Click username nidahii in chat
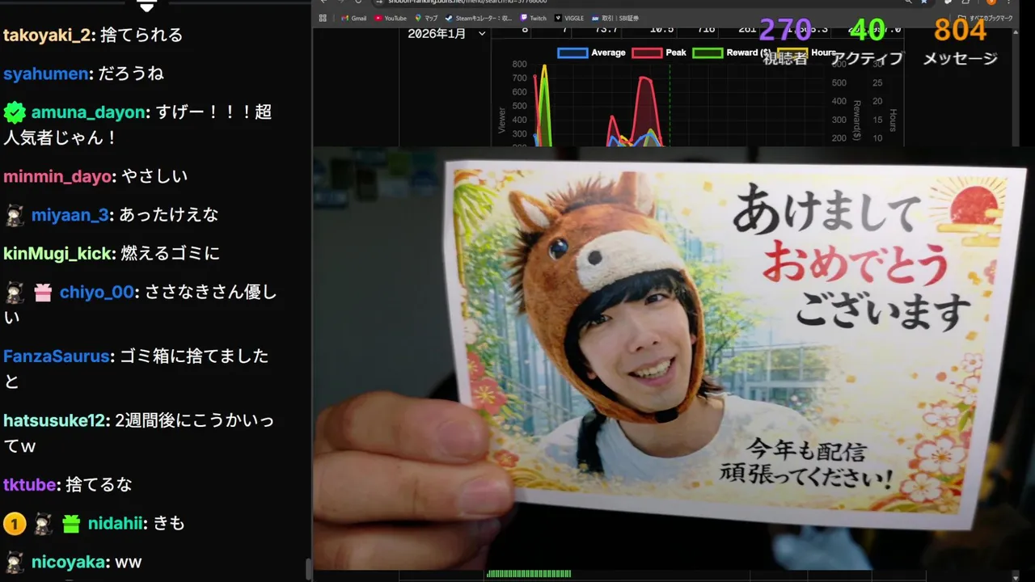 (115, 524)
